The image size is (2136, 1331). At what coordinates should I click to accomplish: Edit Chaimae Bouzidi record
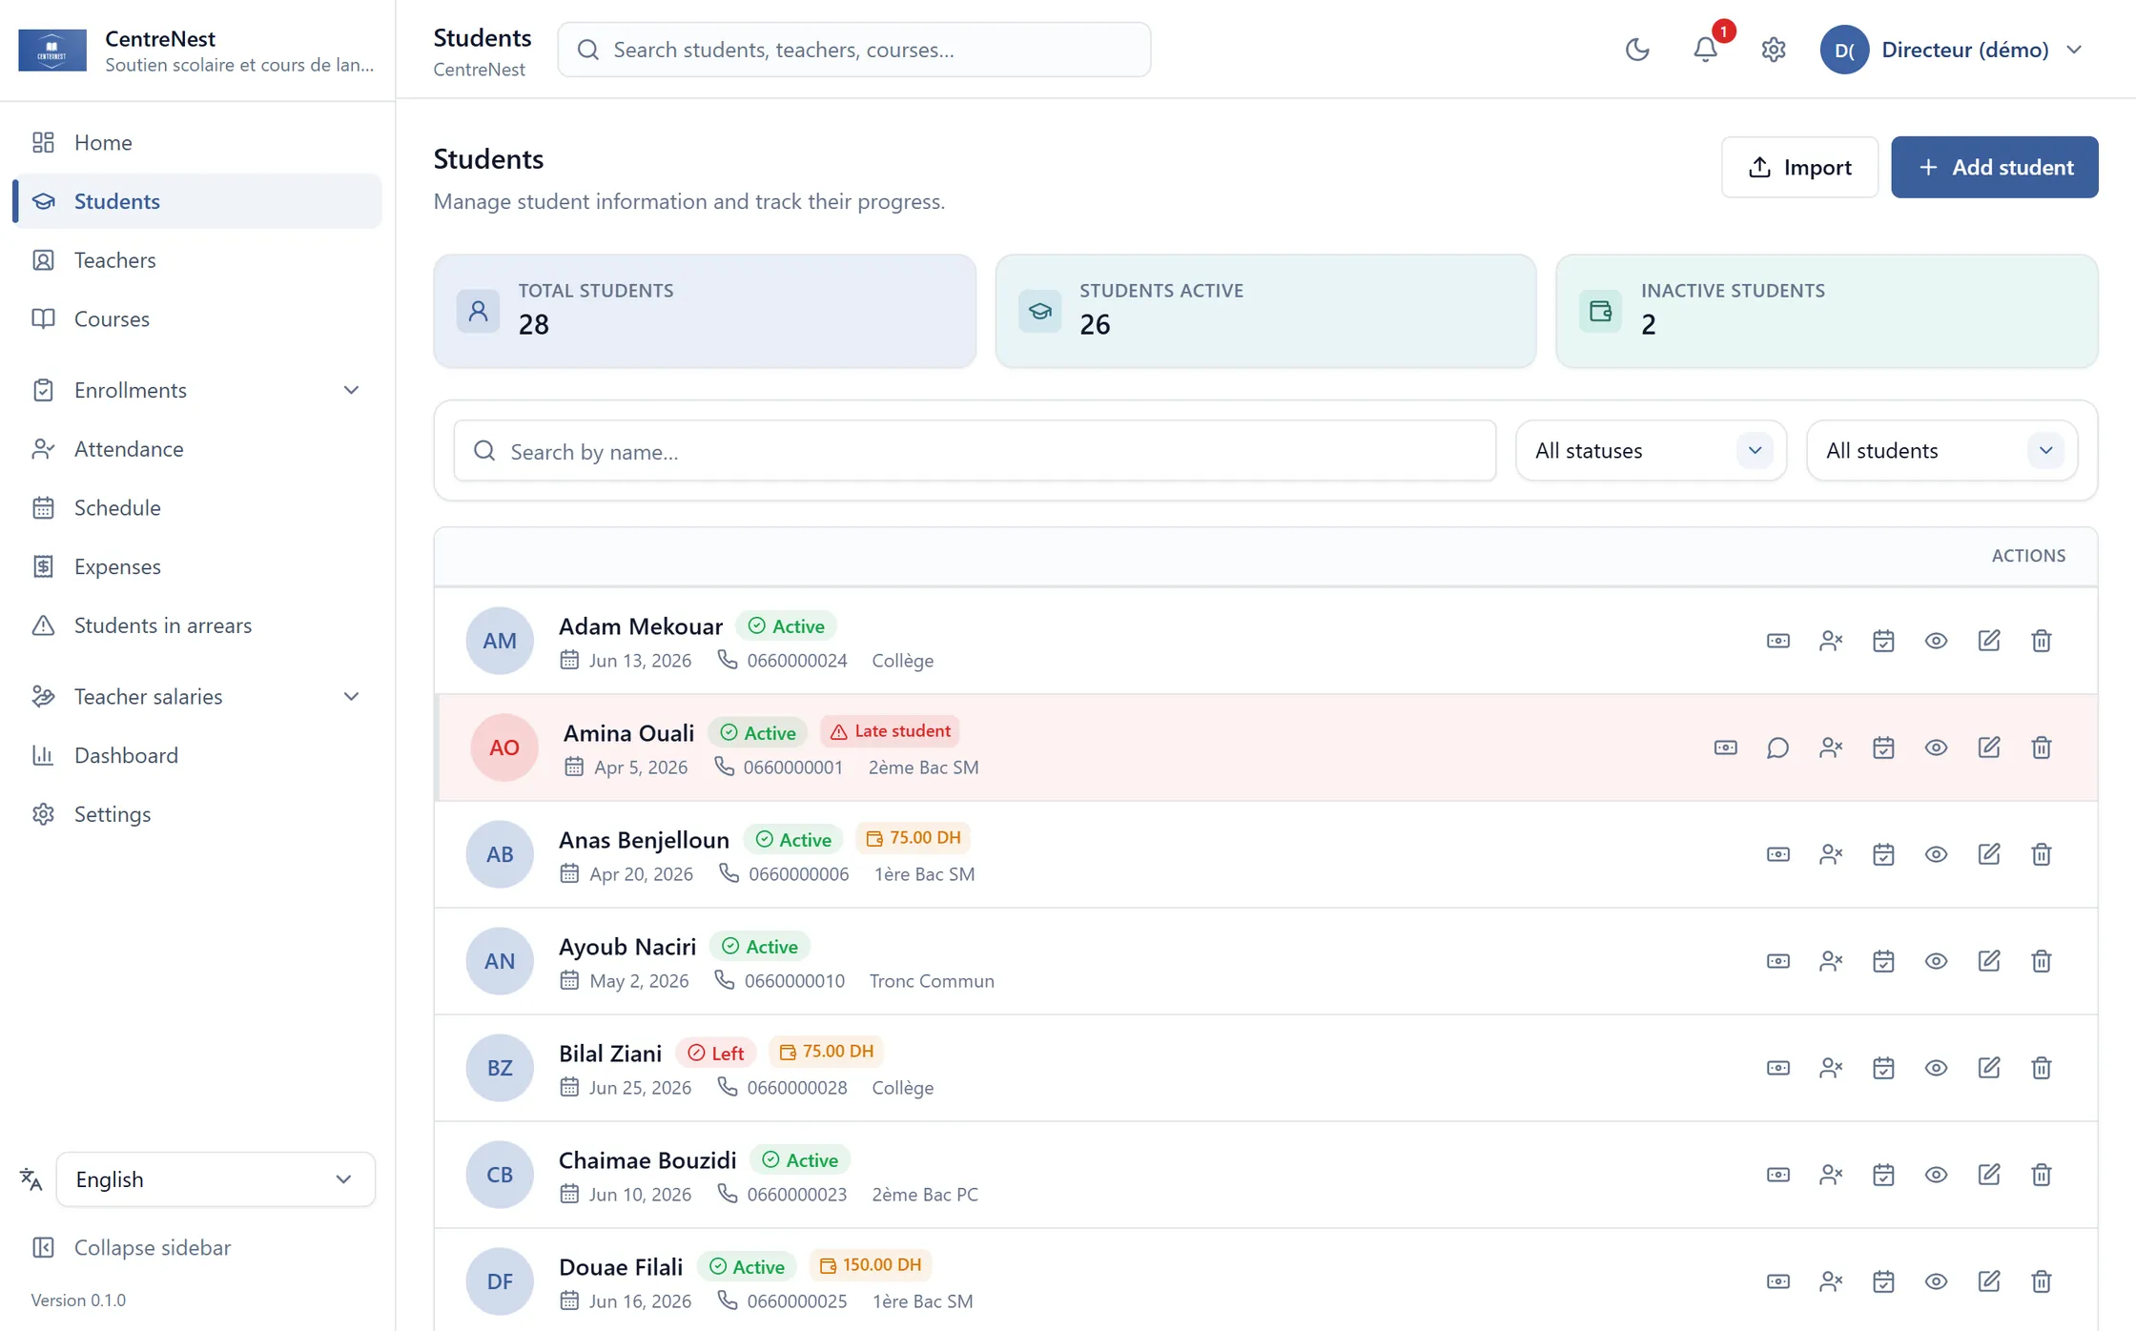coord(1988,1175)
